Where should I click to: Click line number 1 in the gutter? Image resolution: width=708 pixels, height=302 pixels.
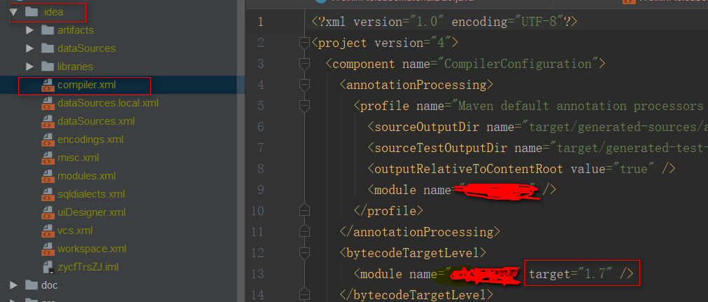[261, 22]
